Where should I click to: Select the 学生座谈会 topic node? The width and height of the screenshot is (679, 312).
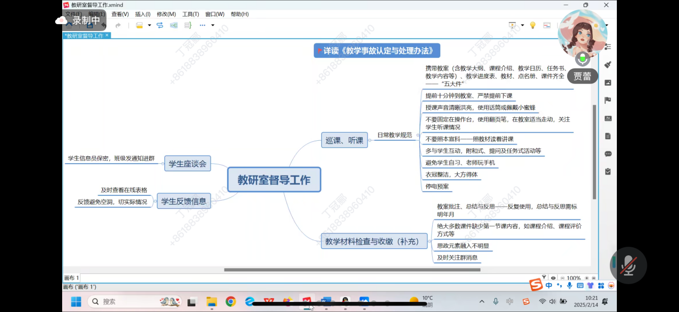(x=187, y=164)
